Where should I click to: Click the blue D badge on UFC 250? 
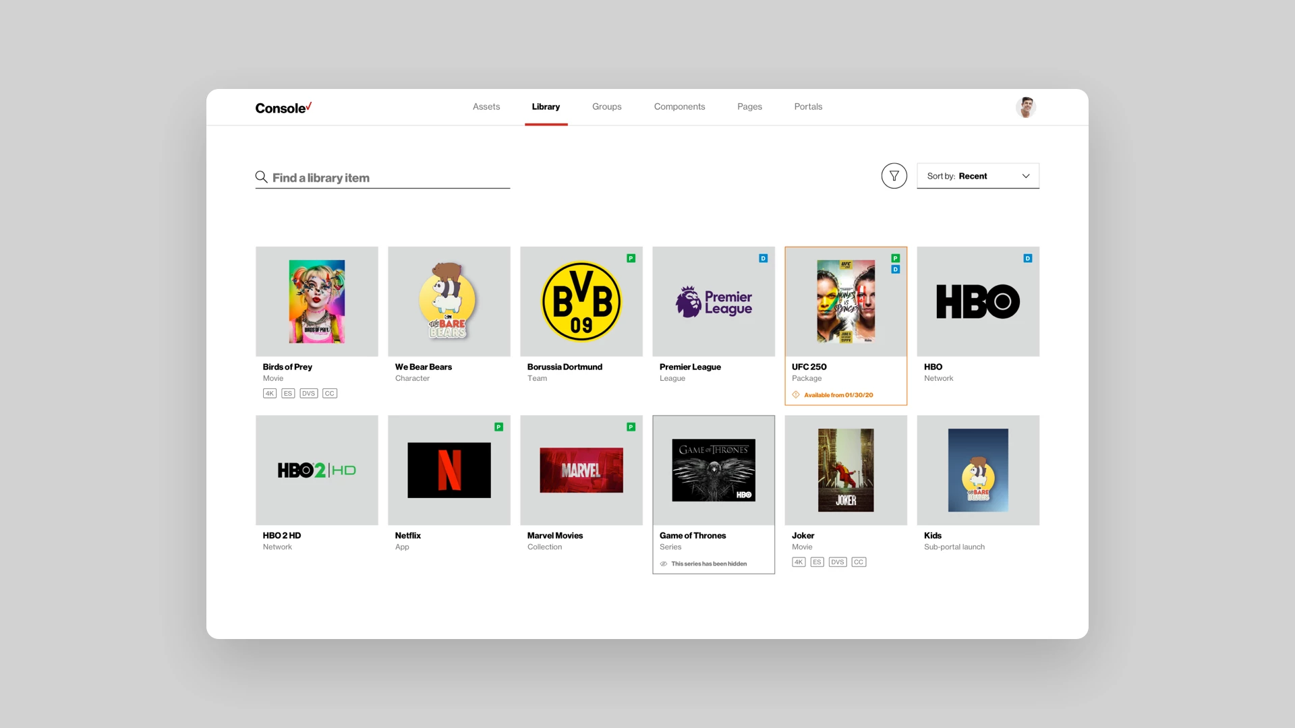[896, 270]
